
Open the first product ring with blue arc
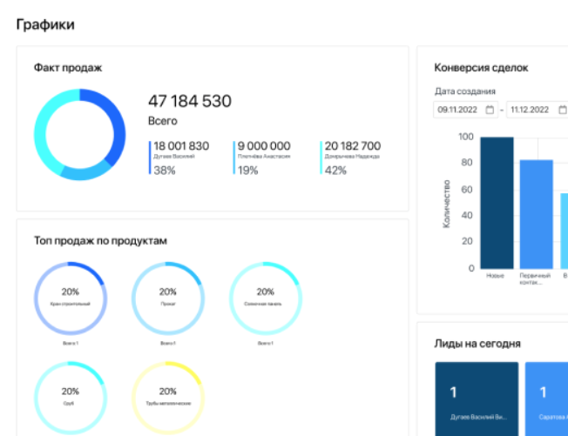[71, 298]
